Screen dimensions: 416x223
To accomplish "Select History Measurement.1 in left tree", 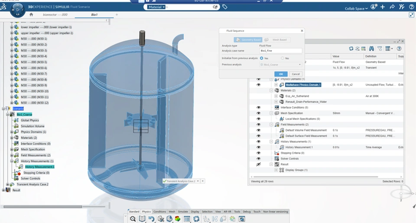I will click(39, 167).
